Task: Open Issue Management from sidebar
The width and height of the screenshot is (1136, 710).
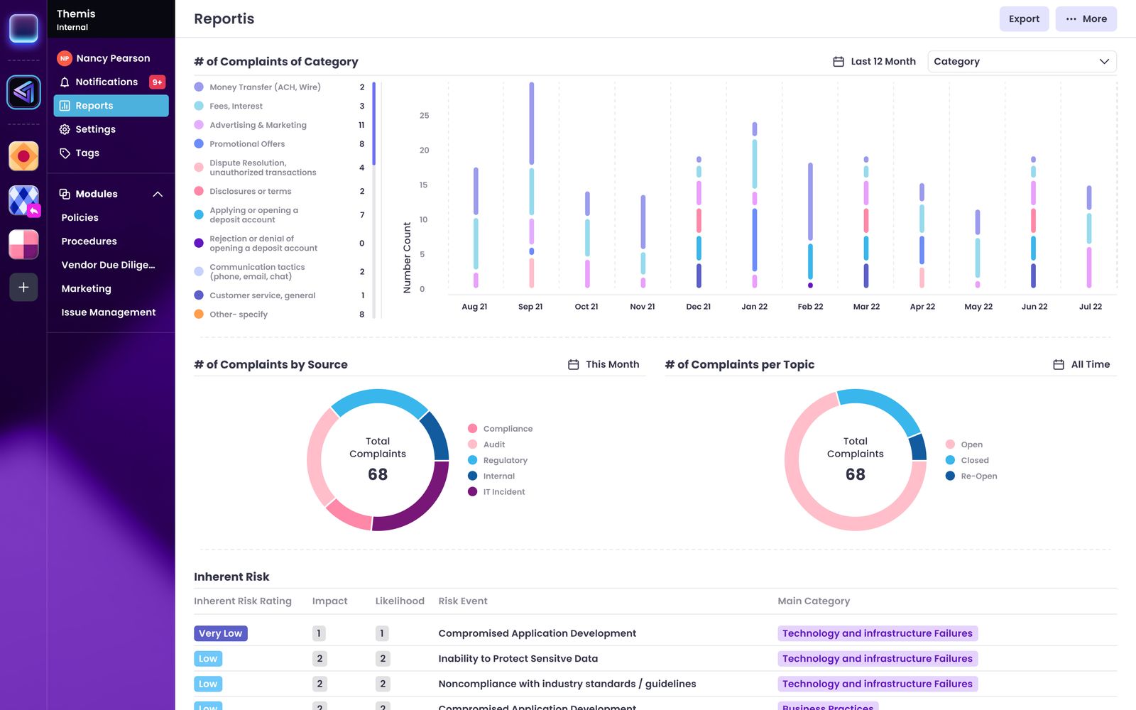Action: click(108, 312)
